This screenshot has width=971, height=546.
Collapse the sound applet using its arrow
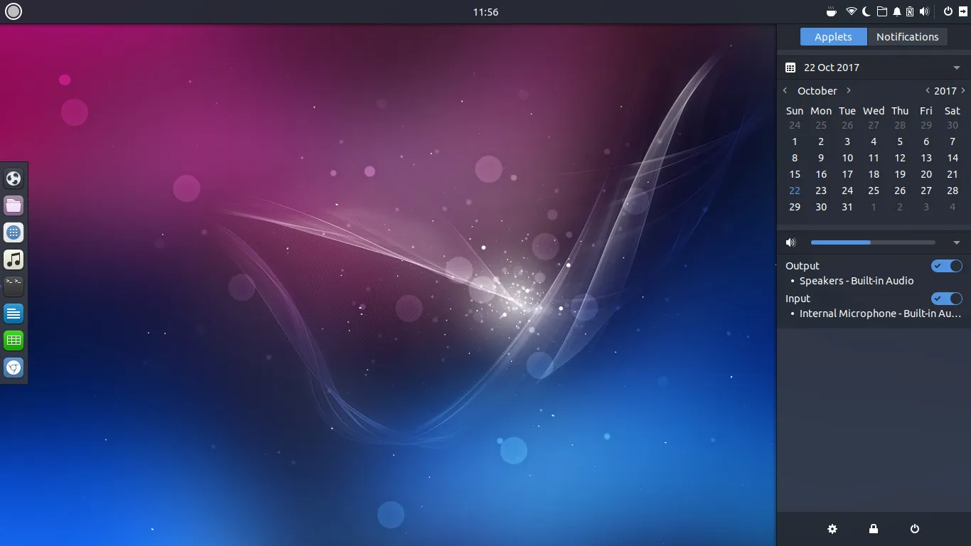click(x=957, y=242)
